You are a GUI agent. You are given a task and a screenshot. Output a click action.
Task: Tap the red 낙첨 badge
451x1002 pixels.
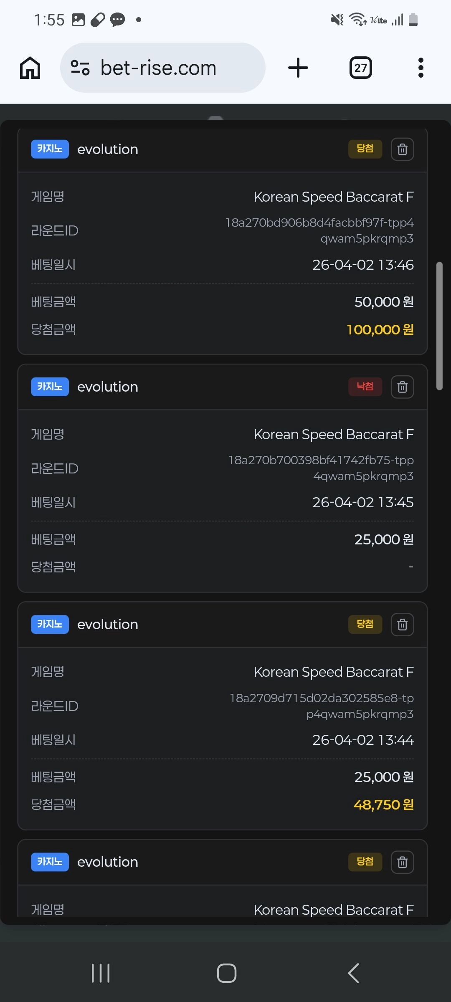pyautogui.click(x=365, y=387)
